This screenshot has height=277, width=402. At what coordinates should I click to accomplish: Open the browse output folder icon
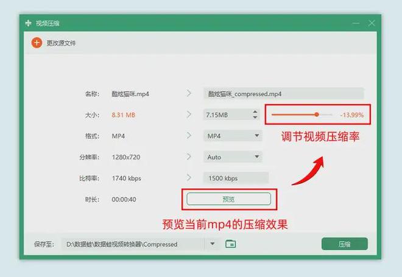pyautogui.click(x=230, y=244)
